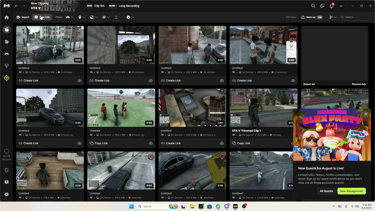Open Discord from the taskbar
Image resolution: width=375 pixels, height=211 pixels.
(x=227, y=206)
